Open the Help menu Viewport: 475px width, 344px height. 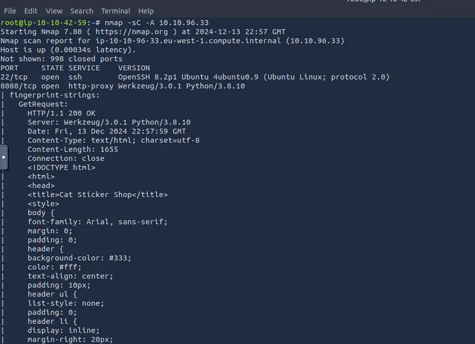(x=146, y=11)
